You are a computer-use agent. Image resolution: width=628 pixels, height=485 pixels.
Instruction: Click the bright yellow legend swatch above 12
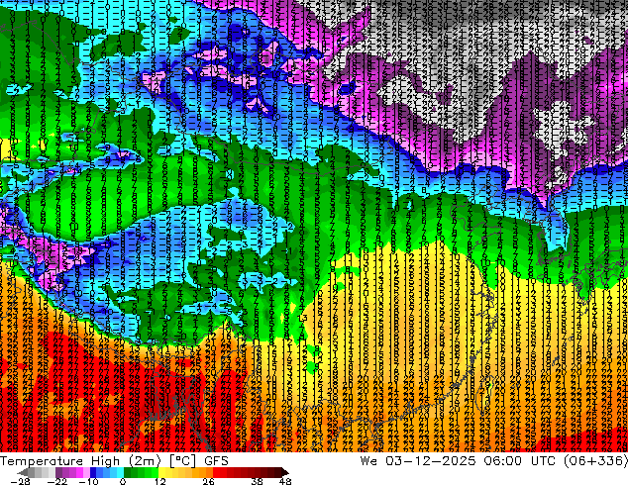161,472
